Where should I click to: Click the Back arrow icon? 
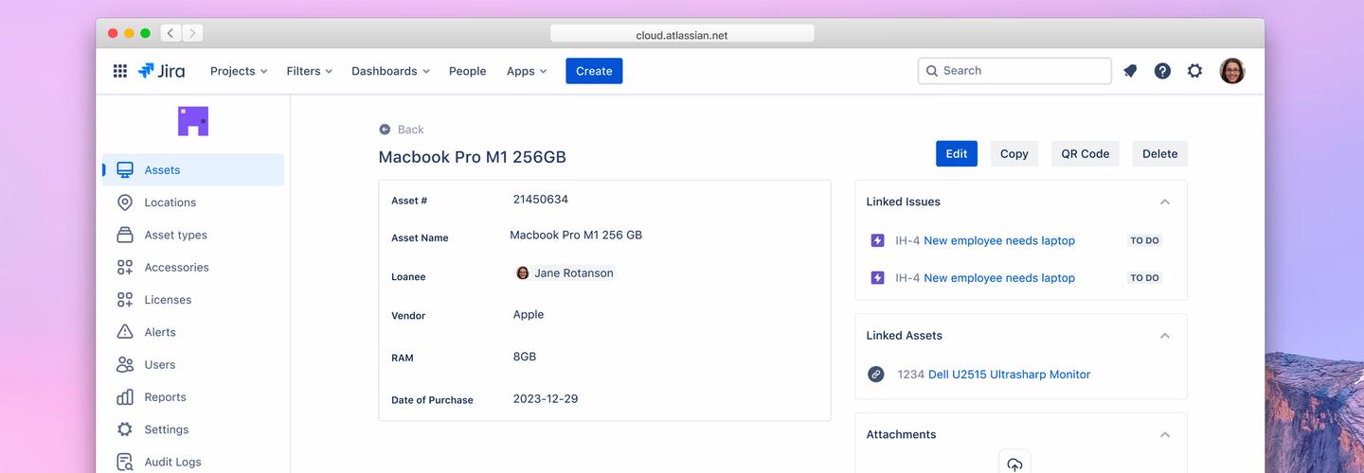coord(385,130)
